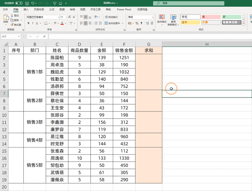Click the filter funnel icon in the quick access toolbar
The height and width of the screenshot is (191, 252).
coord(55,3)
